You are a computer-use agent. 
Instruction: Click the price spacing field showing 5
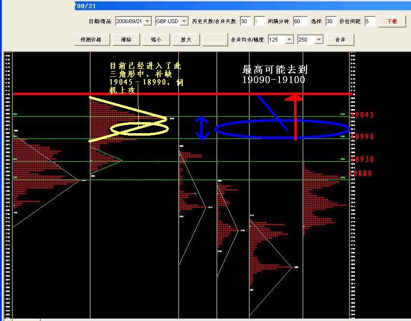tap(370, 21)
